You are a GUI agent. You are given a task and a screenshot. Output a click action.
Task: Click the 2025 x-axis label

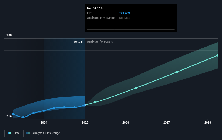click(85, 122)
